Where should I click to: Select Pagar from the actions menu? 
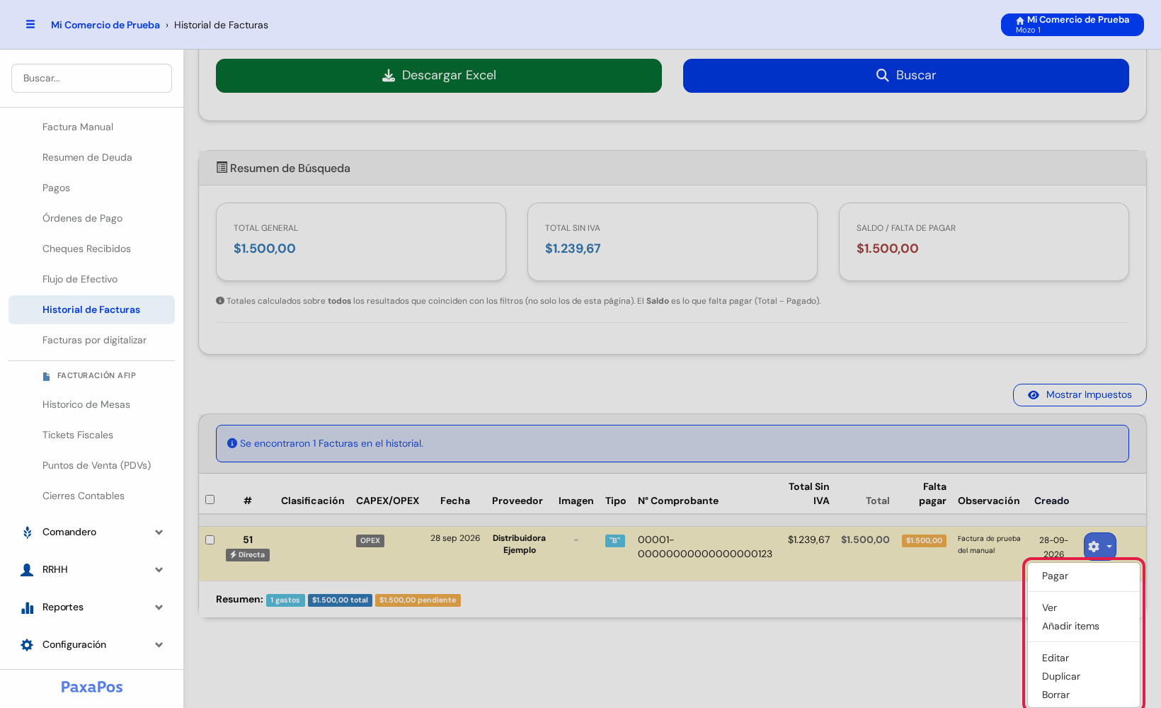pos(1083,576)
